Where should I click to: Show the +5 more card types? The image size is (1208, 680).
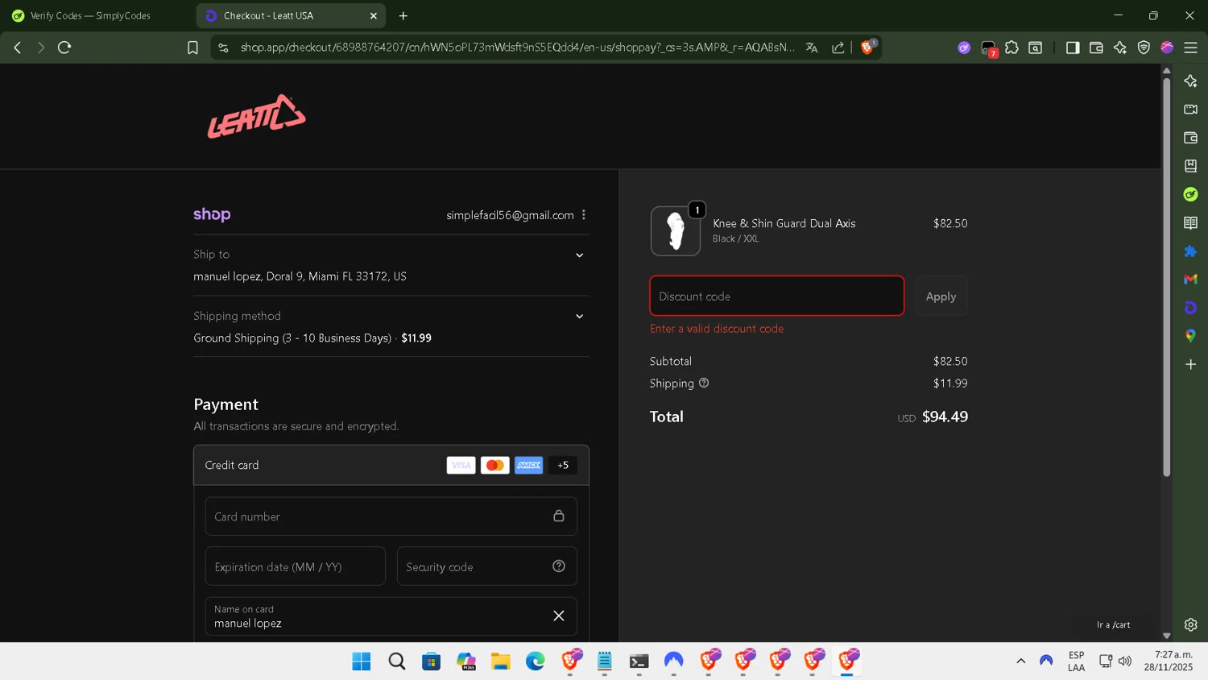pyautogui.click(x=563, y=465)
